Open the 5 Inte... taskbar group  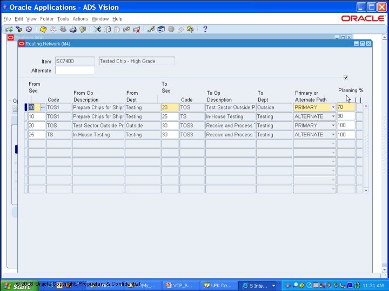[x=258, y=286]
